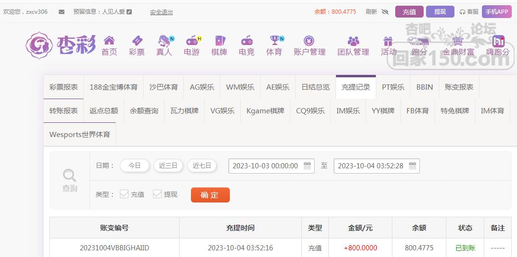Switch to 返点总额 tab

coord(103,111)
